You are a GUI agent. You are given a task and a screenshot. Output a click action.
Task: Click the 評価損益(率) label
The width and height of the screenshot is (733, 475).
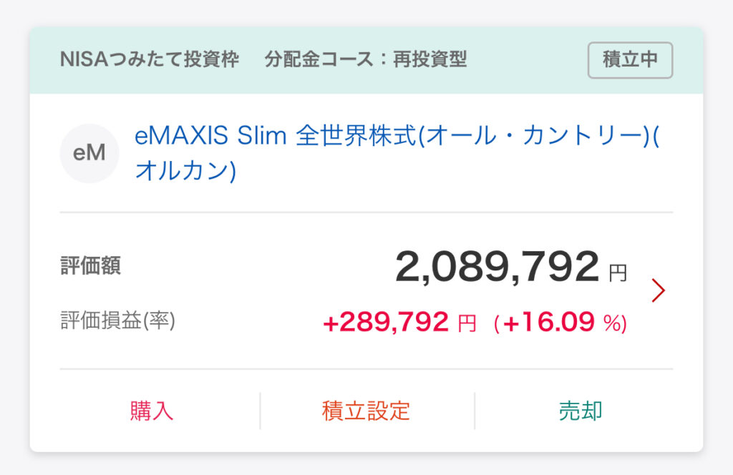tap(118, 320)
